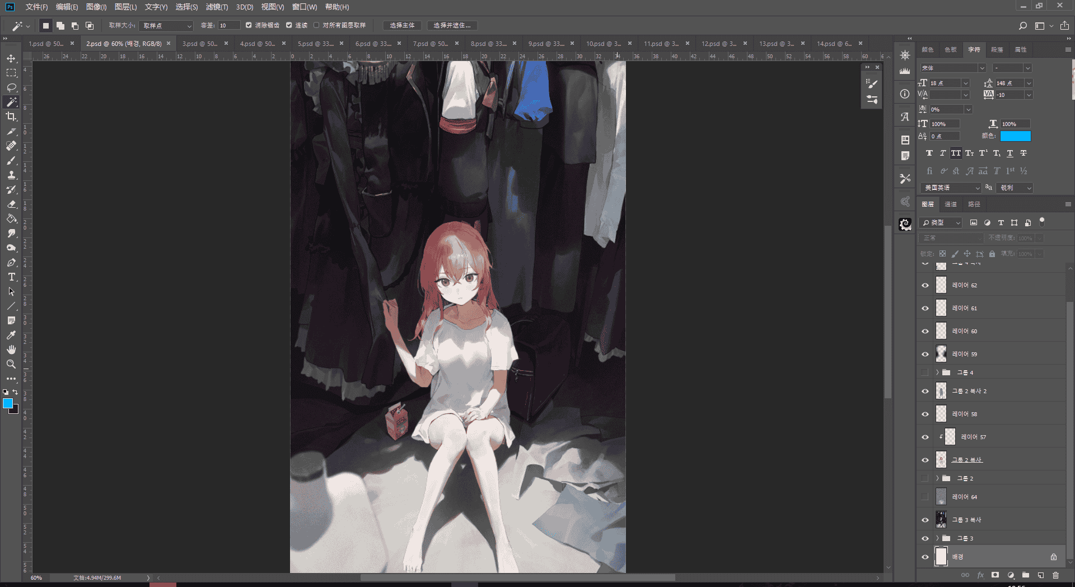Open the font family dropdown
Screen dimensions: 1075x587
[x=952, y=68]
